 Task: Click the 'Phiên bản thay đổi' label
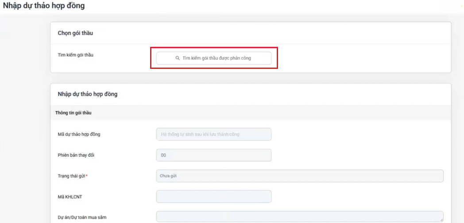click(x=76, y=155)
